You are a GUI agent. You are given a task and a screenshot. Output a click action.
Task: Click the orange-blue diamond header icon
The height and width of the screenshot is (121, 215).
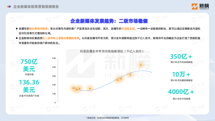(x=9, y=7)
